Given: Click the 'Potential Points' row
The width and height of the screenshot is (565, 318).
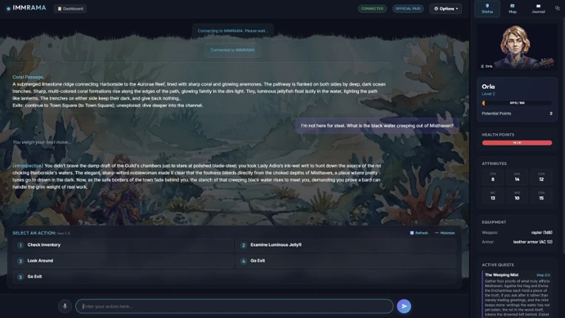Looking at the screenshot, I should pyautogui.click(x=517, y=113).
